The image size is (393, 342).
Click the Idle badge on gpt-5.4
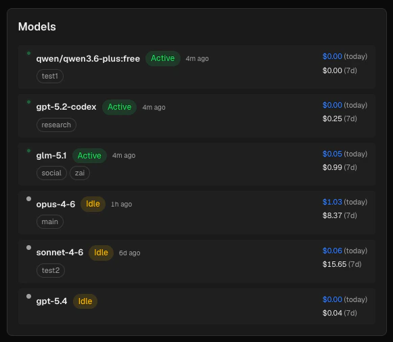[85, 301]
